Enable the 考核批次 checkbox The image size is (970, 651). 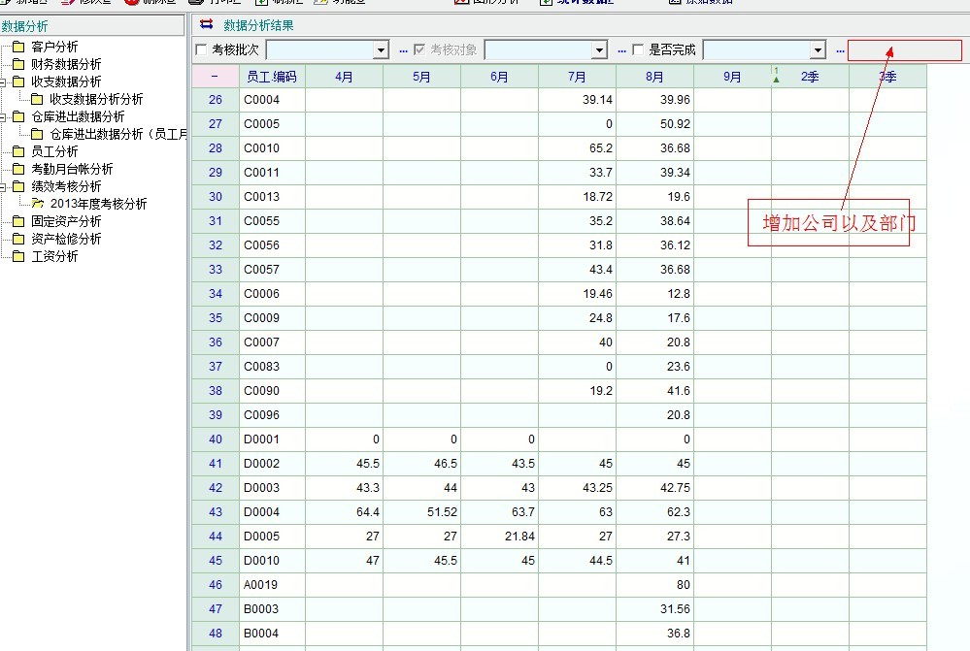tap(202, 49)
